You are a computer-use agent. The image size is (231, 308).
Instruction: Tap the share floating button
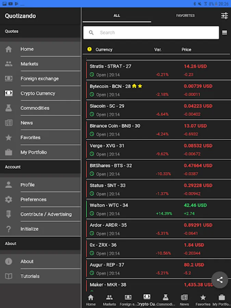click(220, 280)
